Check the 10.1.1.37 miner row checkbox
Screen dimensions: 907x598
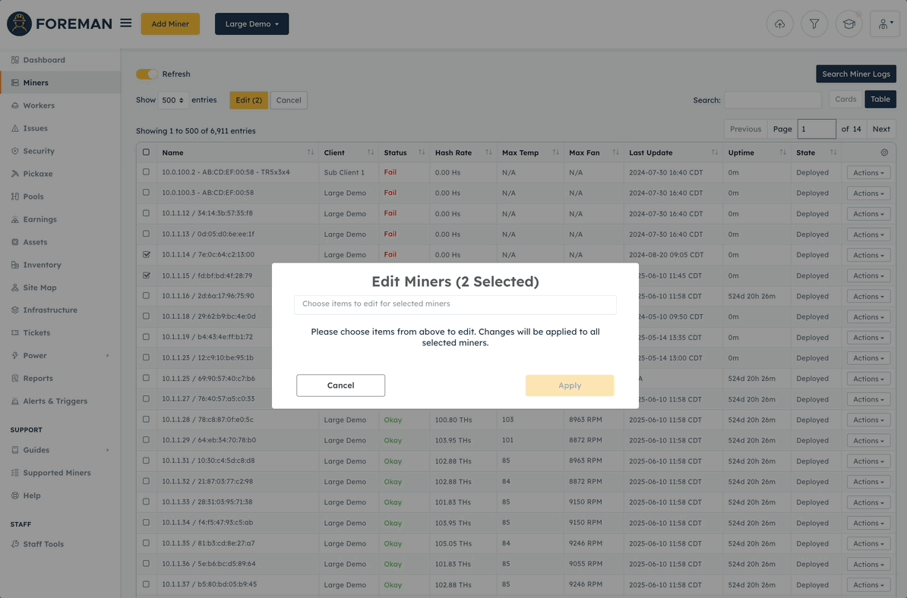click(x=147, y=584)
